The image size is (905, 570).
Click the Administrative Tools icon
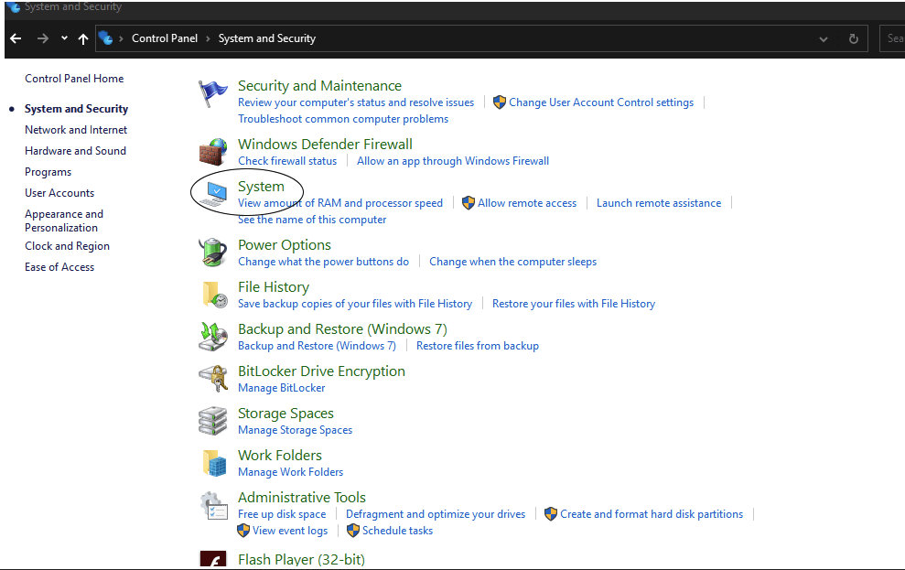pos(212,504)
